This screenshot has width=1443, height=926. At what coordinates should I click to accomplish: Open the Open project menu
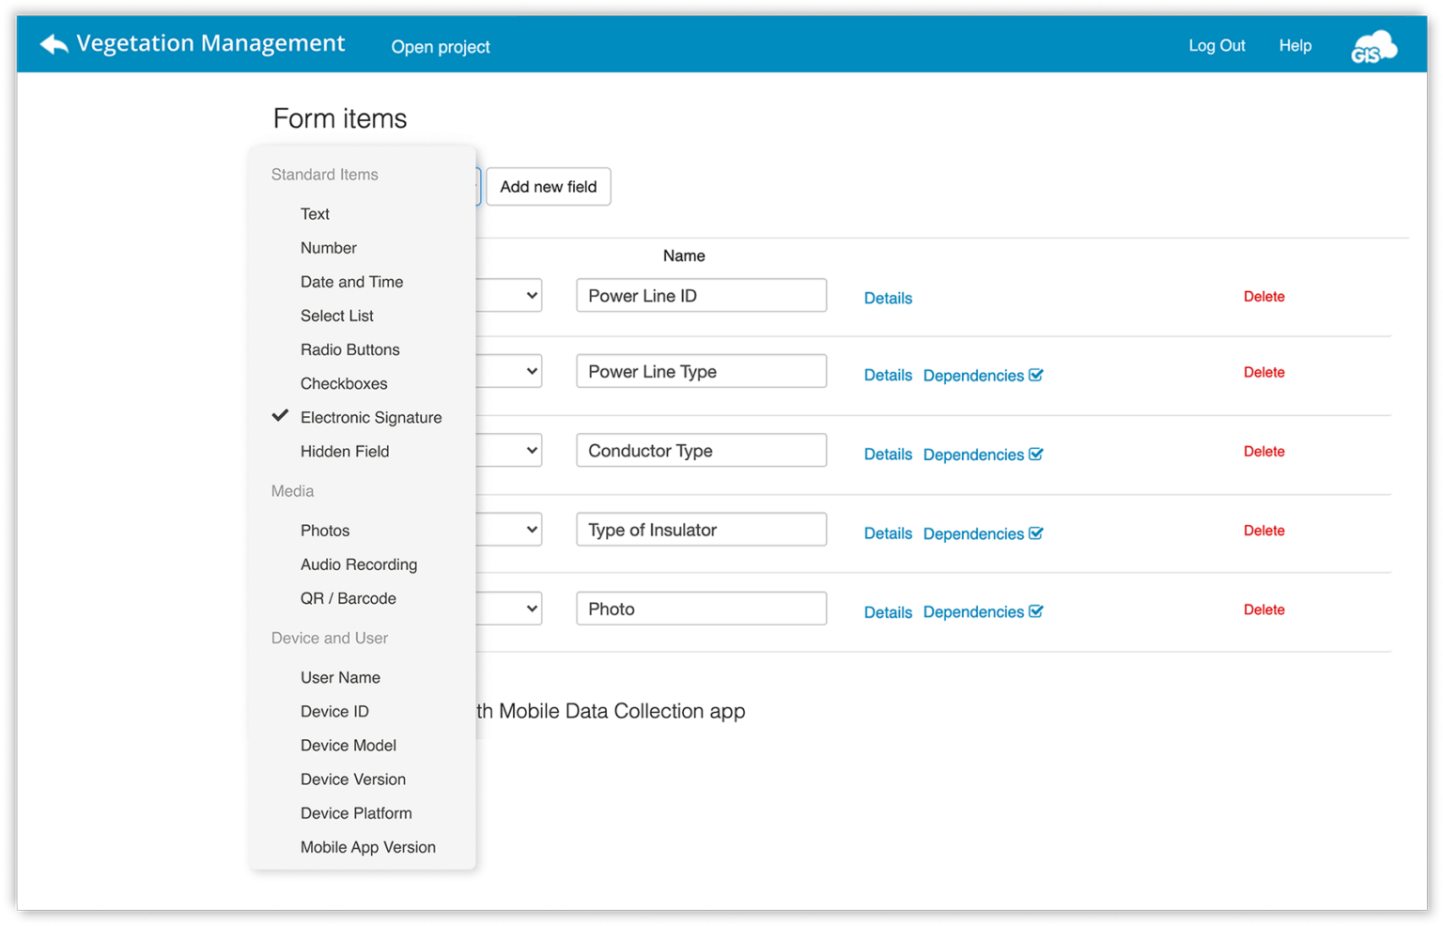[x=440, y=46]
